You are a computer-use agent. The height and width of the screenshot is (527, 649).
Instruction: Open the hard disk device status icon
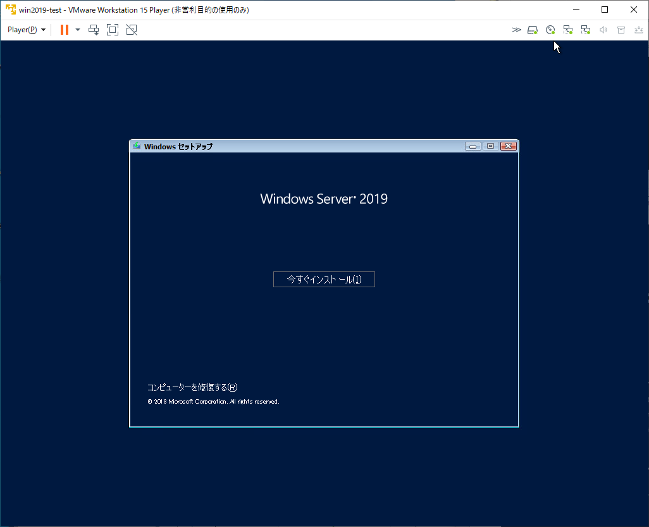point(532,29)
